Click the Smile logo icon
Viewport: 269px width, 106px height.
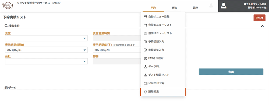[8, 6]
